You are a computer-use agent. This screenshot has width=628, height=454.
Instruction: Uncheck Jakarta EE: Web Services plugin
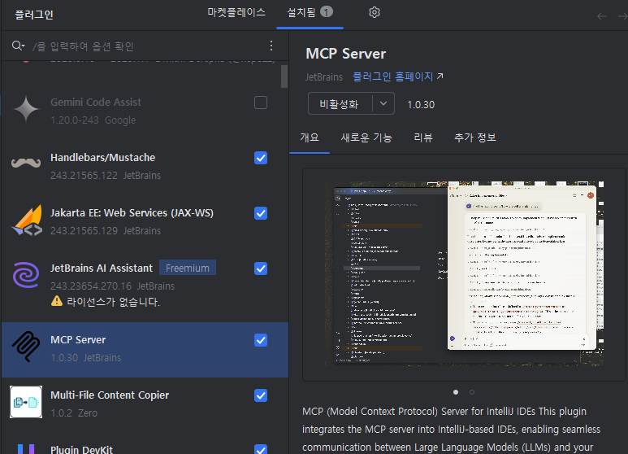click(x=261, y=213)
